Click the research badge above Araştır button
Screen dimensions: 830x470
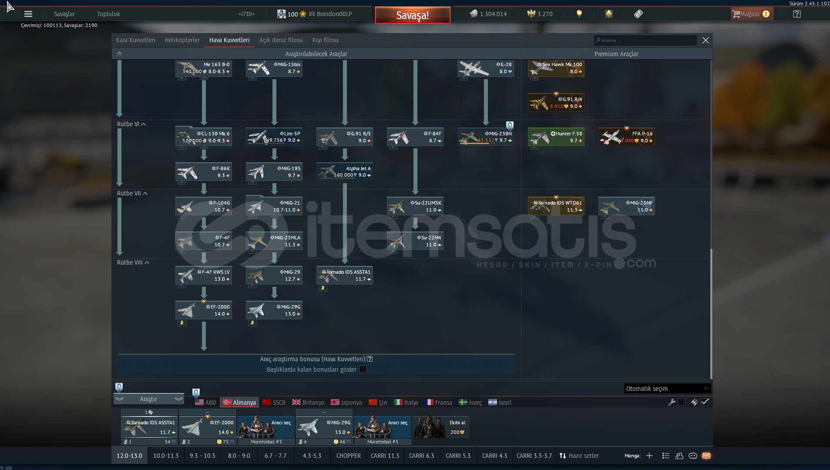119,387
